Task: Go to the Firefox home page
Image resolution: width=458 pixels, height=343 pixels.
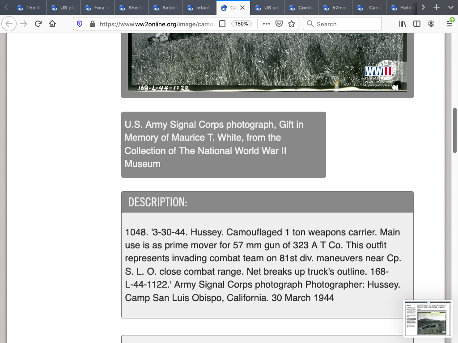Action: pos(52,24)
